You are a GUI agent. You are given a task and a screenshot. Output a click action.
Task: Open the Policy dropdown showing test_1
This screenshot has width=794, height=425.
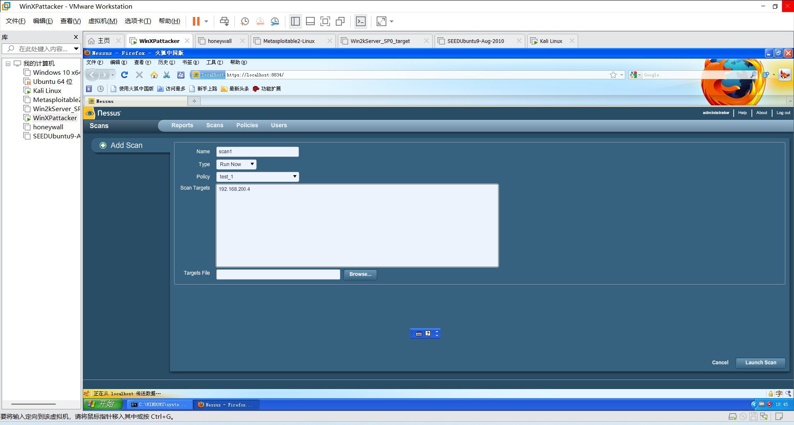coord(257,177)
